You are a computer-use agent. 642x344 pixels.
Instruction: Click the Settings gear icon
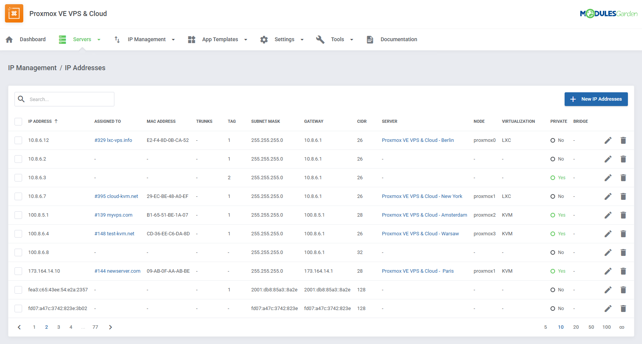264,39
